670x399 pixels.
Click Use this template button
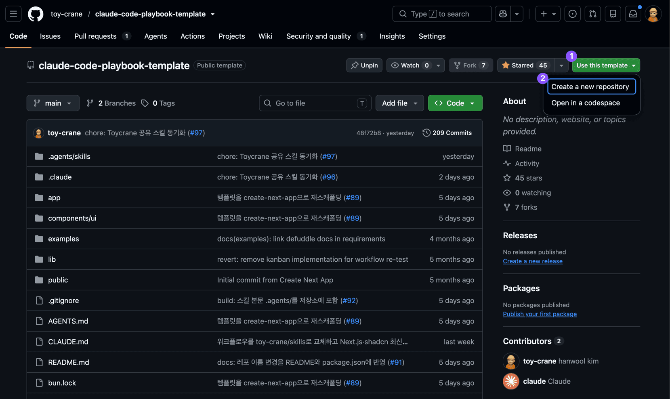click(x=606, y=65)
